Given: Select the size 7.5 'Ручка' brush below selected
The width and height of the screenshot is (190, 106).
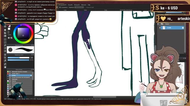Looking at the screenshot, I should [19, 77].
